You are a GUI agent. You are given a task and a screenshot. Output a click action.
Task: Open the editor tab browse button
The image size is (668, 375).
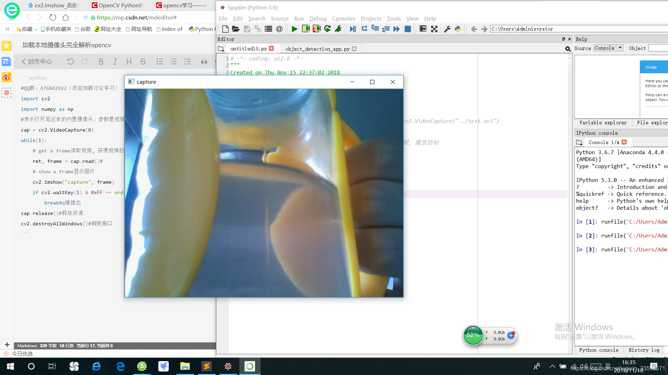(221, 49)
